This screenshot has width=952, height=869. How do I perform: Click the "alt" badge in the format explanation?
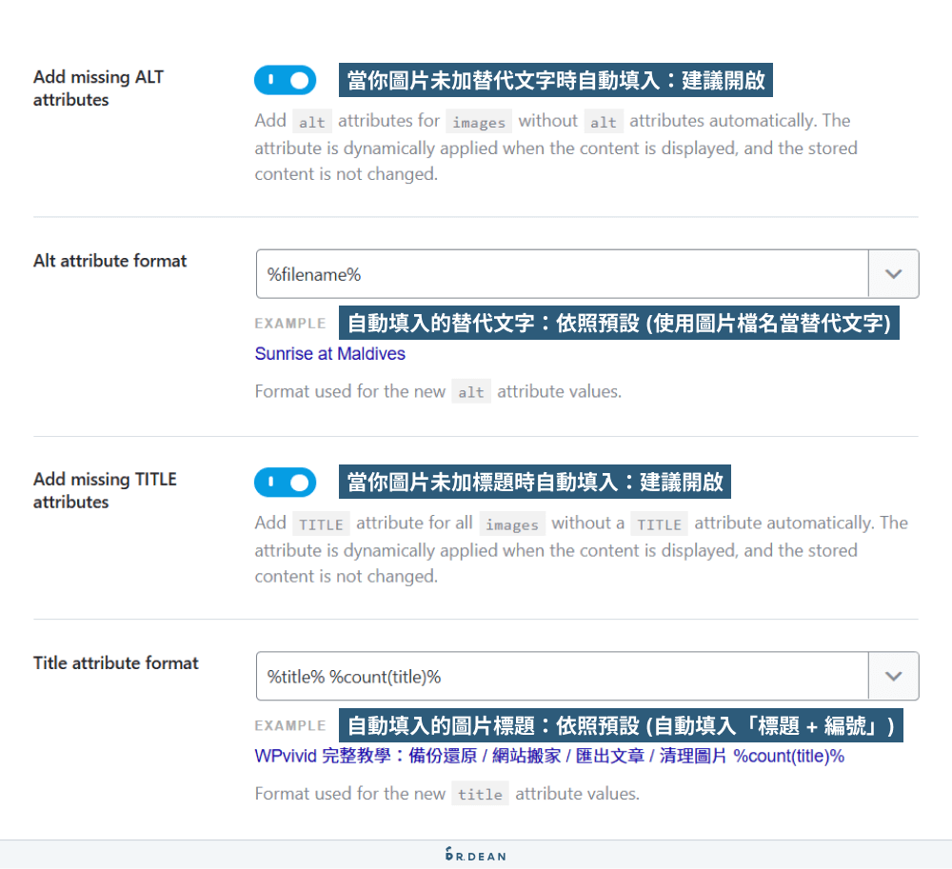[471, 391]
